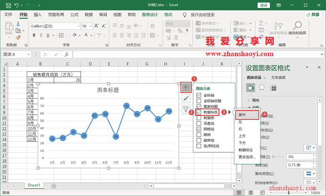Click the Font Color letter A
326x196 pixels.
point(86,35)
